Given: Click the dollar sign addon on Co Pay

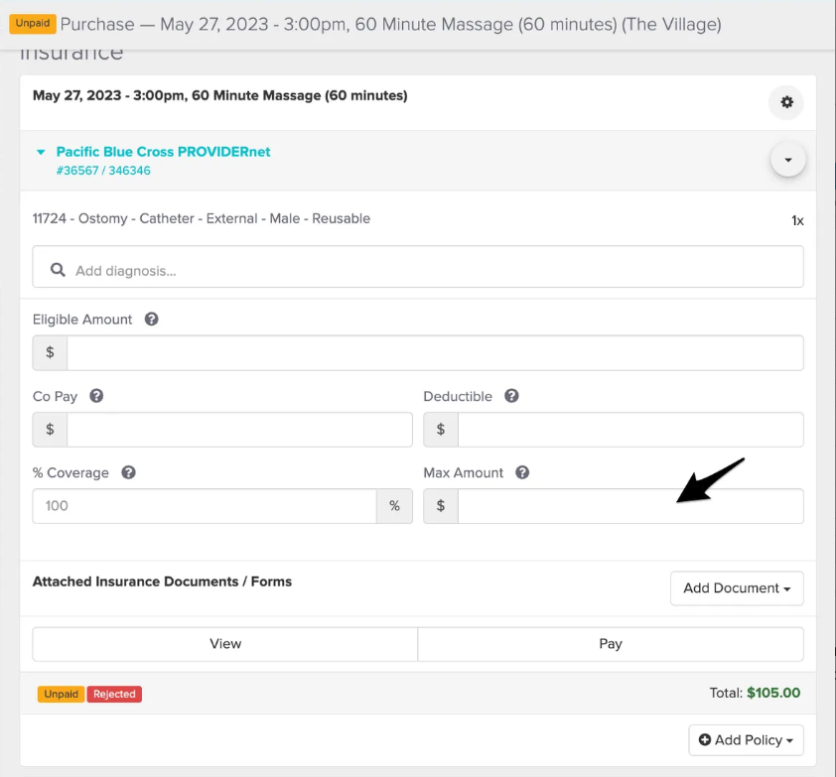Looking at the screenshot, I should (x=50, y=430).
